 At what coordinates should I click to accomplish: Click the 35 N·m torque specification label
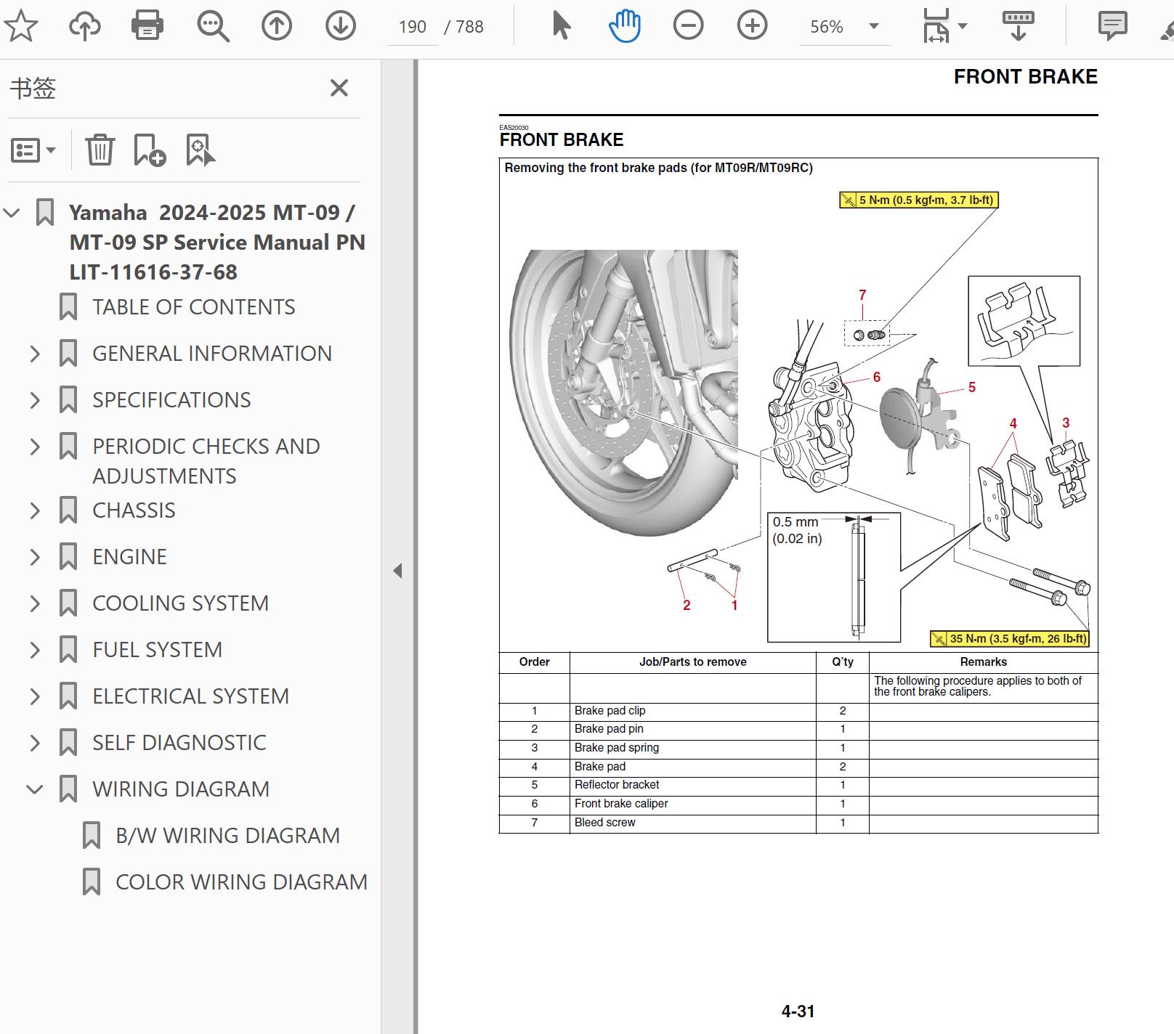click(1010, 639)
